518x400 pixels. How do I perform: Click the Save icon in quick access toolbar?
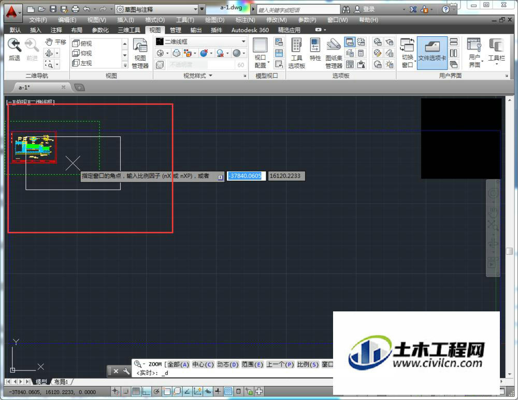click(x=53, y=9)
